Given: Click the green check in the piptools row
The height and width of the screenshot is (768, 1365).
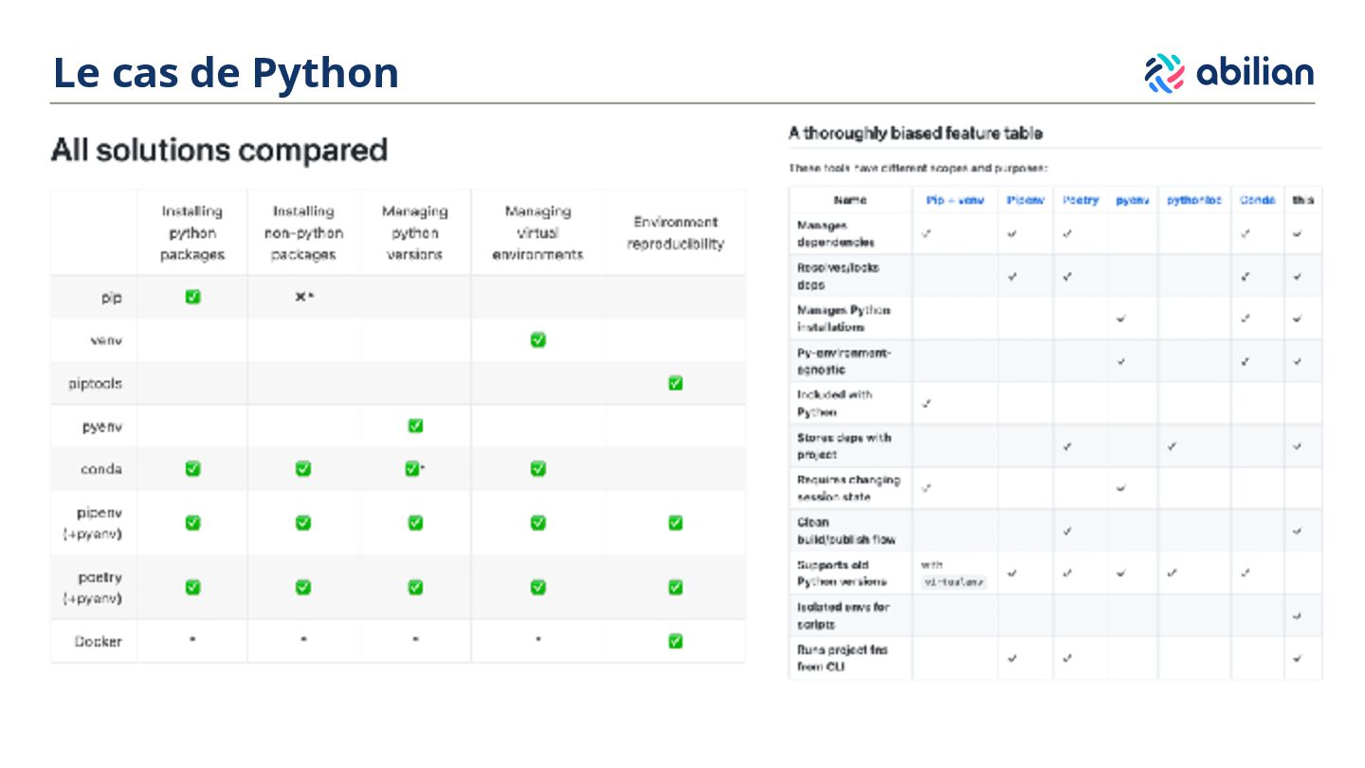Looking at the screenshot, I should [x=675, y=383].
